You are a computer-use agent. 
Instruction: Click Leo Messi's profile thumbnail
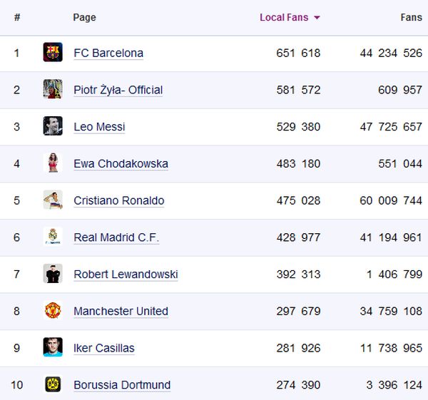point(53,126)
